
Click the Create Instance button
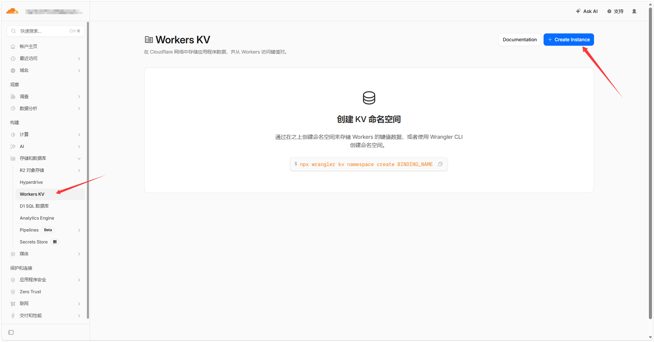click(x=568, y=40)
